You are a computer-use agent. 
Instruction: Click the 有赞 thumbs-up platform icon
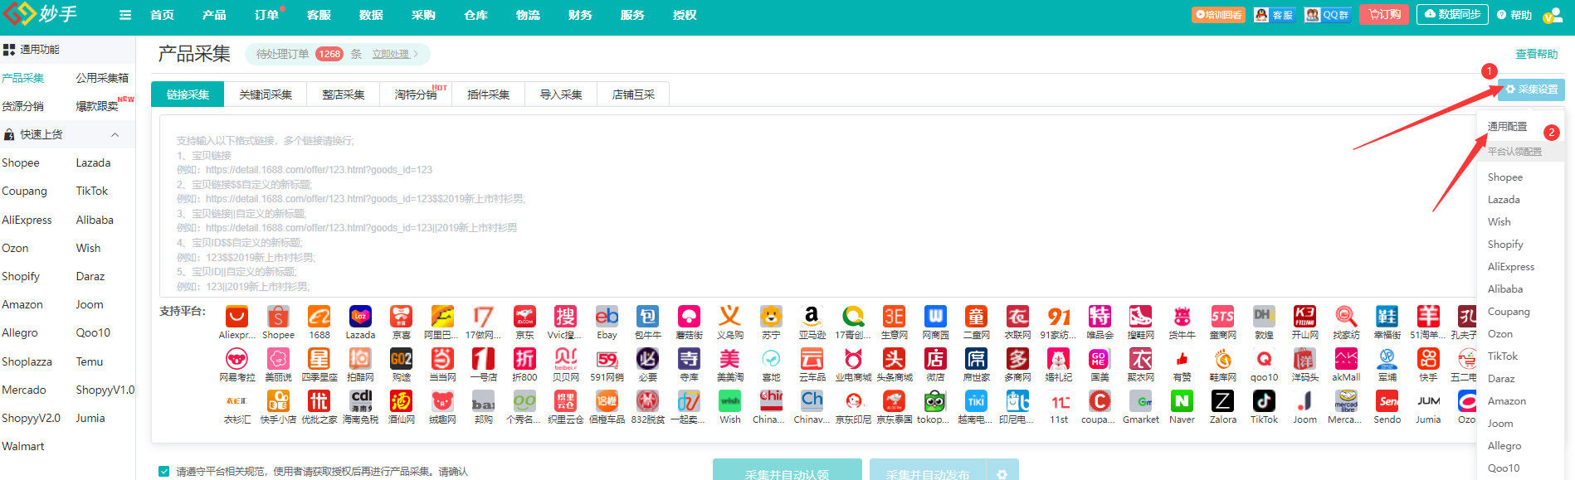1182,358
